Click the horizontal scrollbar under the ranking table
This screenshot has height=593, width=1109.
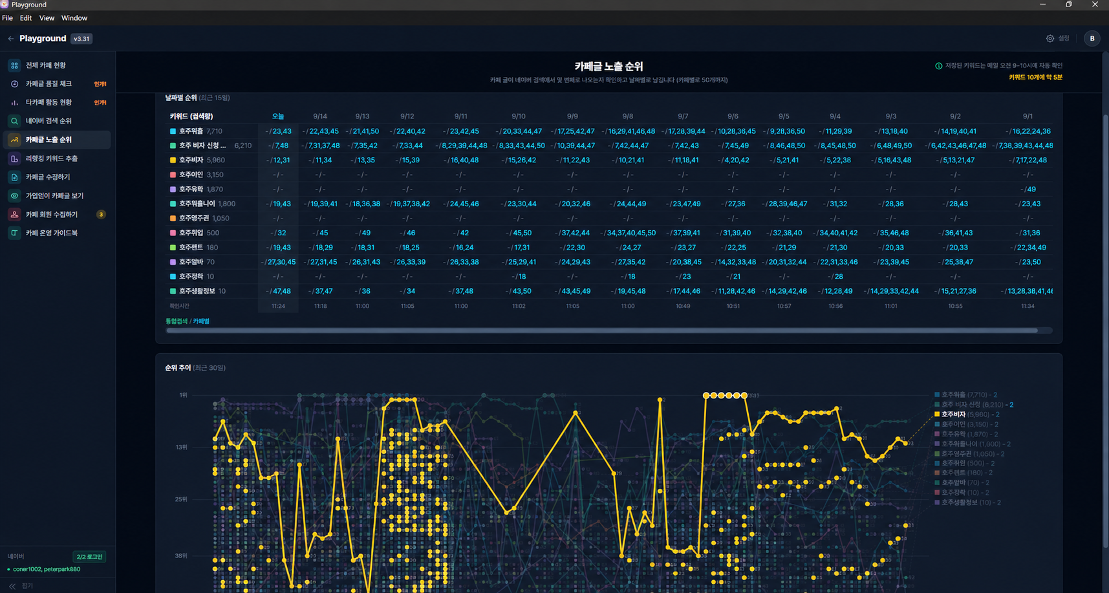pyautogui.click(x=602, y=330)
